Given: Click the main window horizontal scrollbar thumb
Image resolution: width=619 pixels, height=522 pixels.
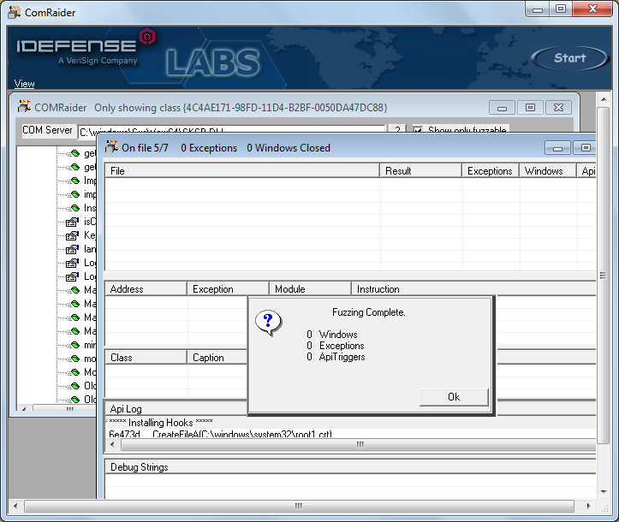Looking at the screenshot, I should [299, 506].
